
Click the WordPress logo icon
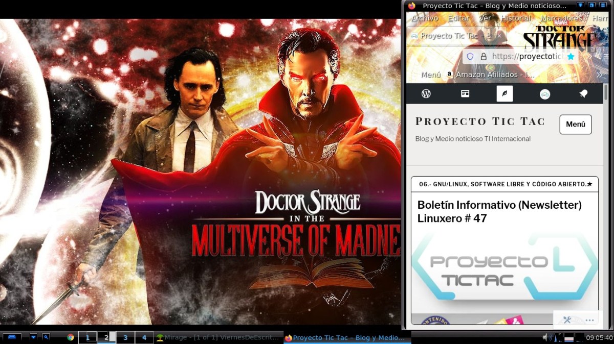[426, 93]
